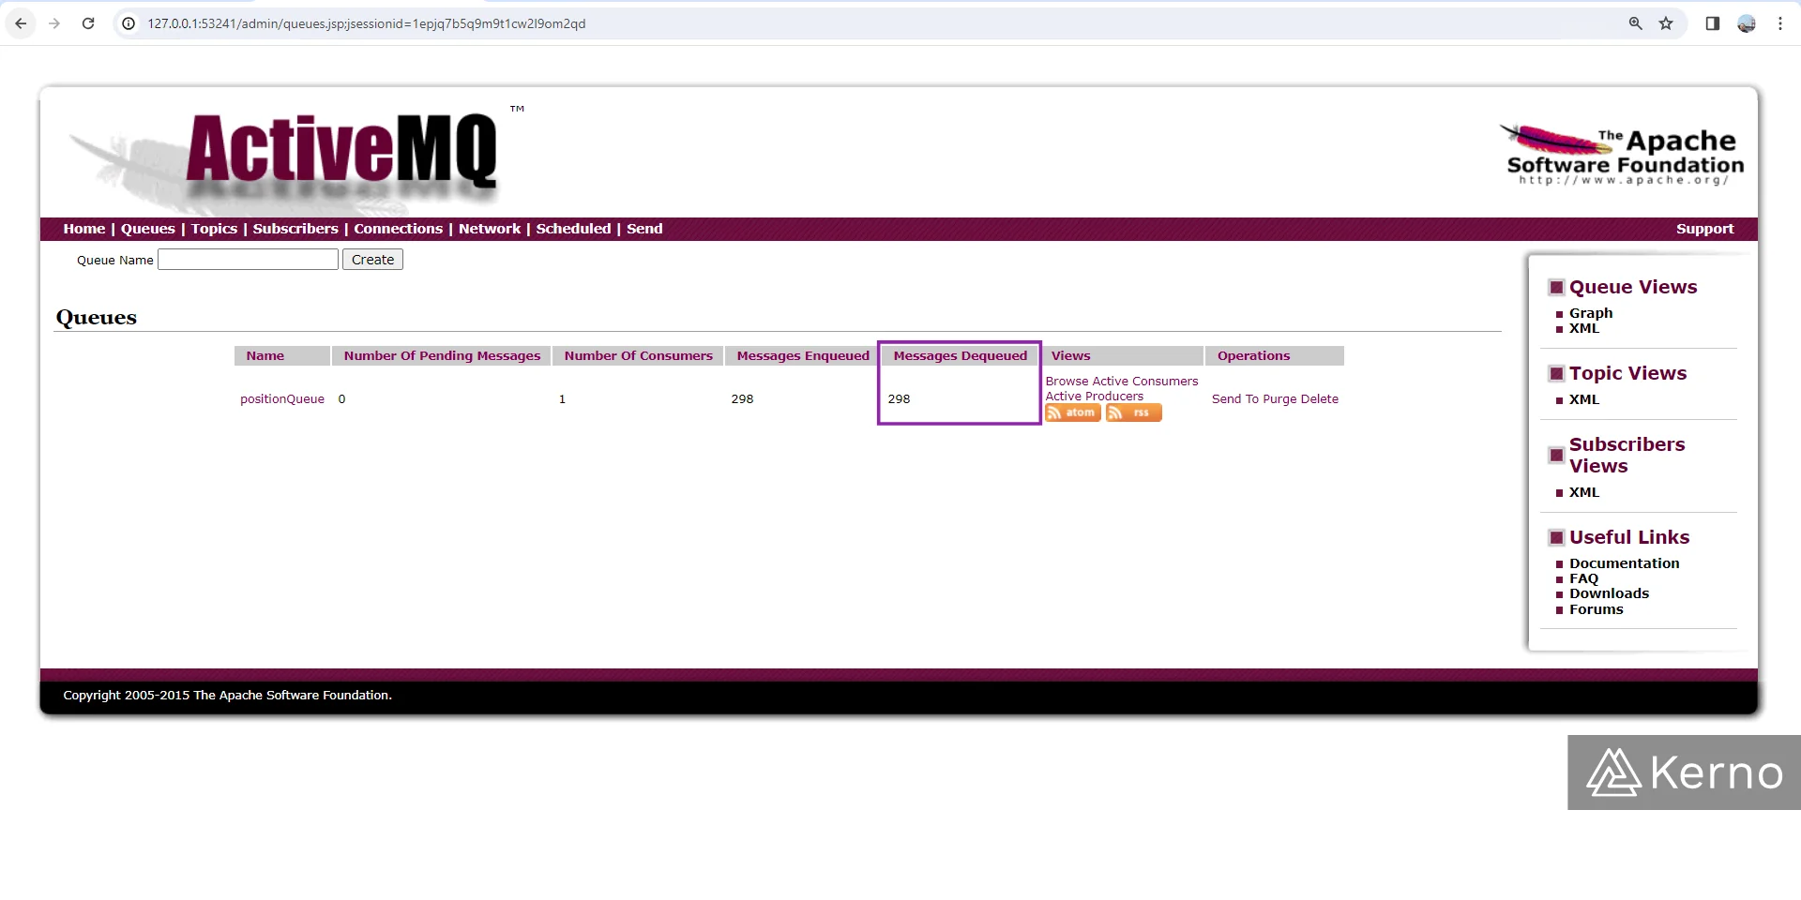The height and width of the screenshot is (900, 1801).
Task: Open the FAQ link
Action: coord(1583,578)
